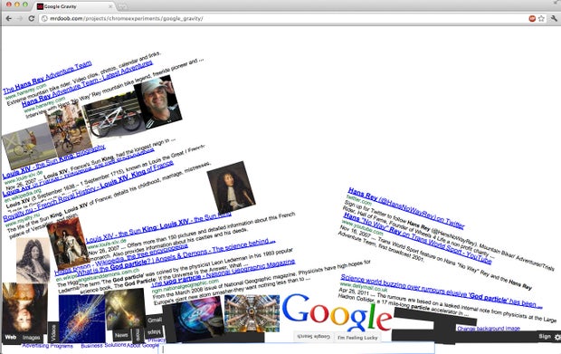This screenshot has height=354, width=561.
Task: Click the grey engraved Louis XIV sketch portrait
Action: pos(33,260)
